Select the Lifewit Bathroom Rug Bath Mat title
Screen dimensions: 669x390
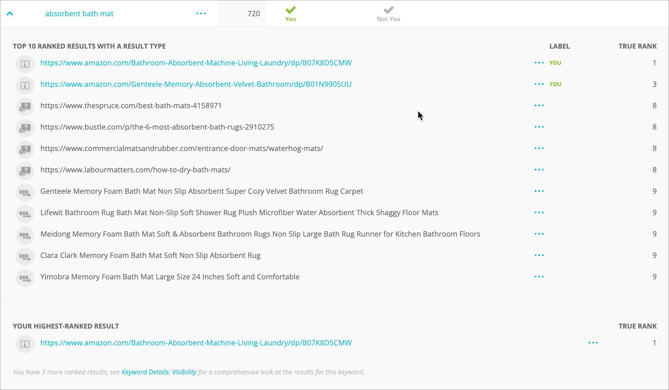[x=239, y=212]
